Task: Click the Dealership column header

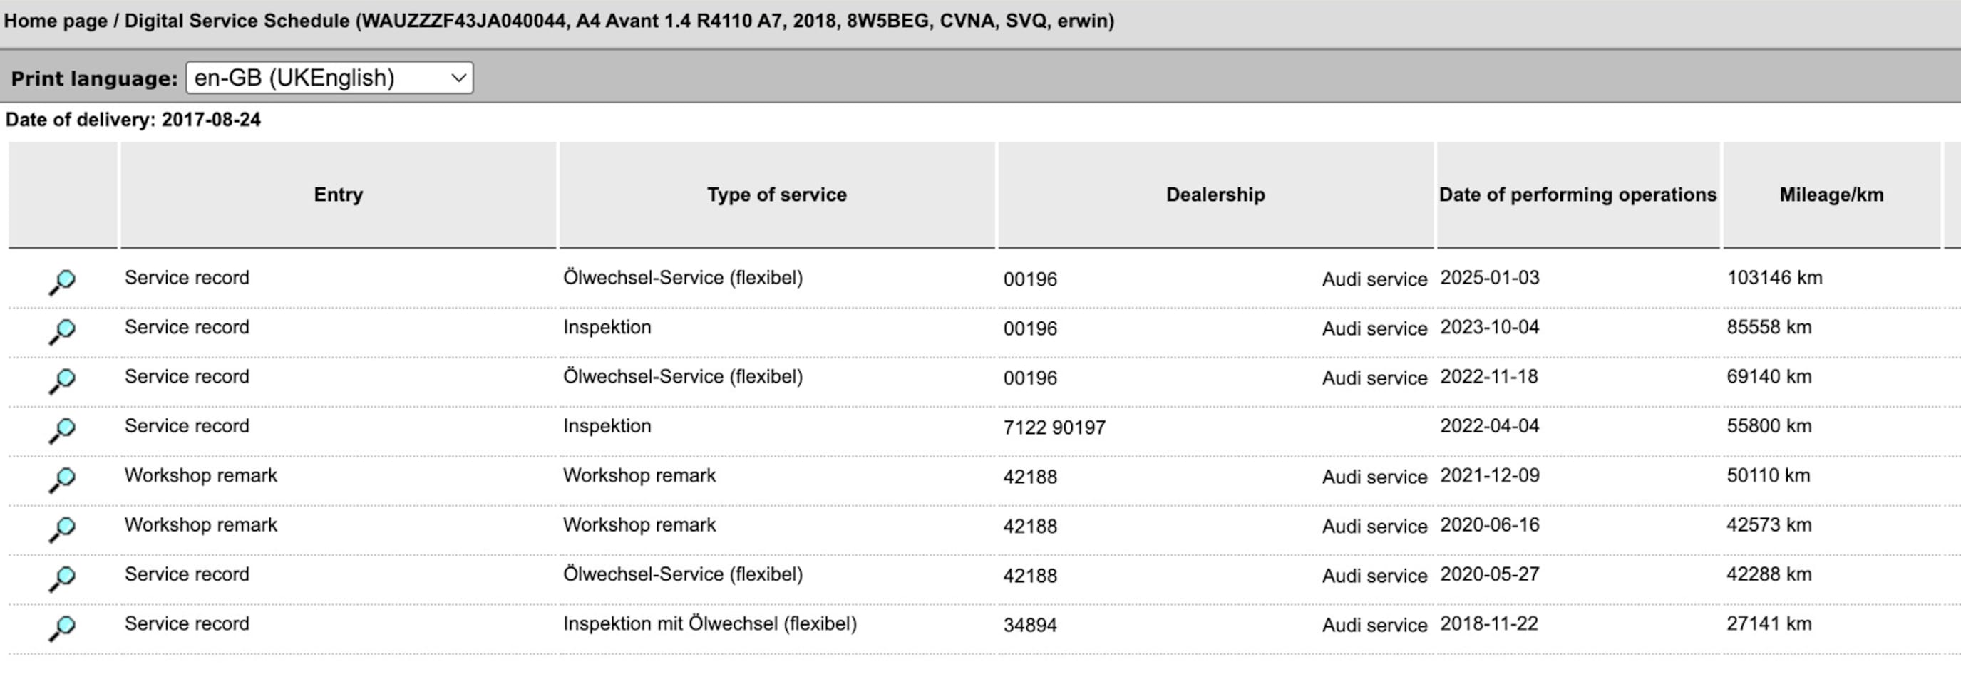Action: 1215,195
